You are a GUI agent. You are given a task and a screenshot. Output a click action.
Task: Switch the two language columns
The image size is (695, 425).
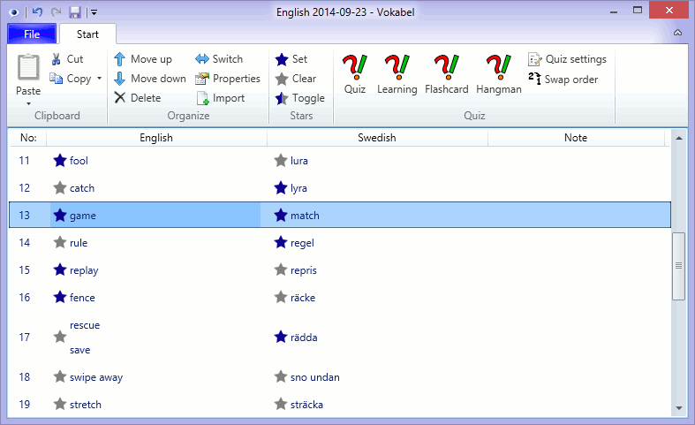(219, 59)
